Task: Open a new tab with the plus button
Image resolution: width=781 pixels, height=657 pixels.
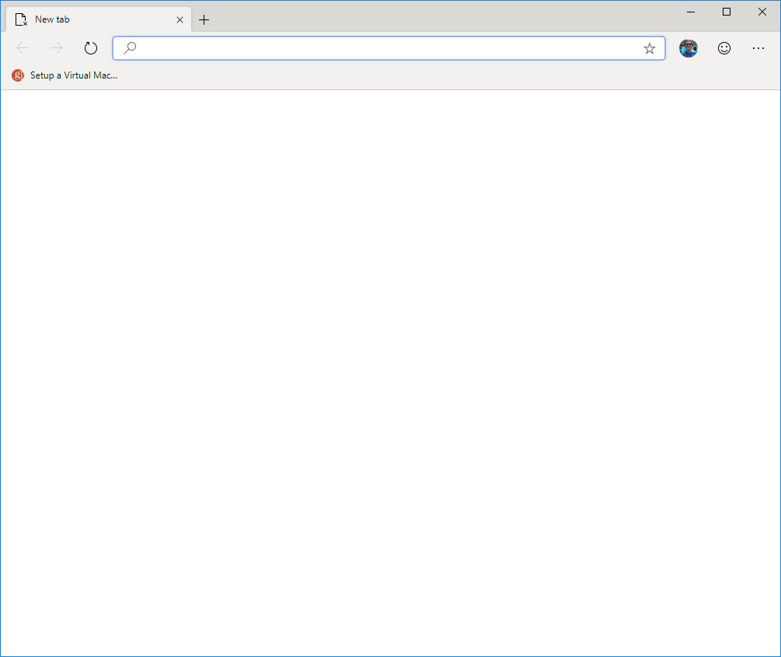Action: 204,19
